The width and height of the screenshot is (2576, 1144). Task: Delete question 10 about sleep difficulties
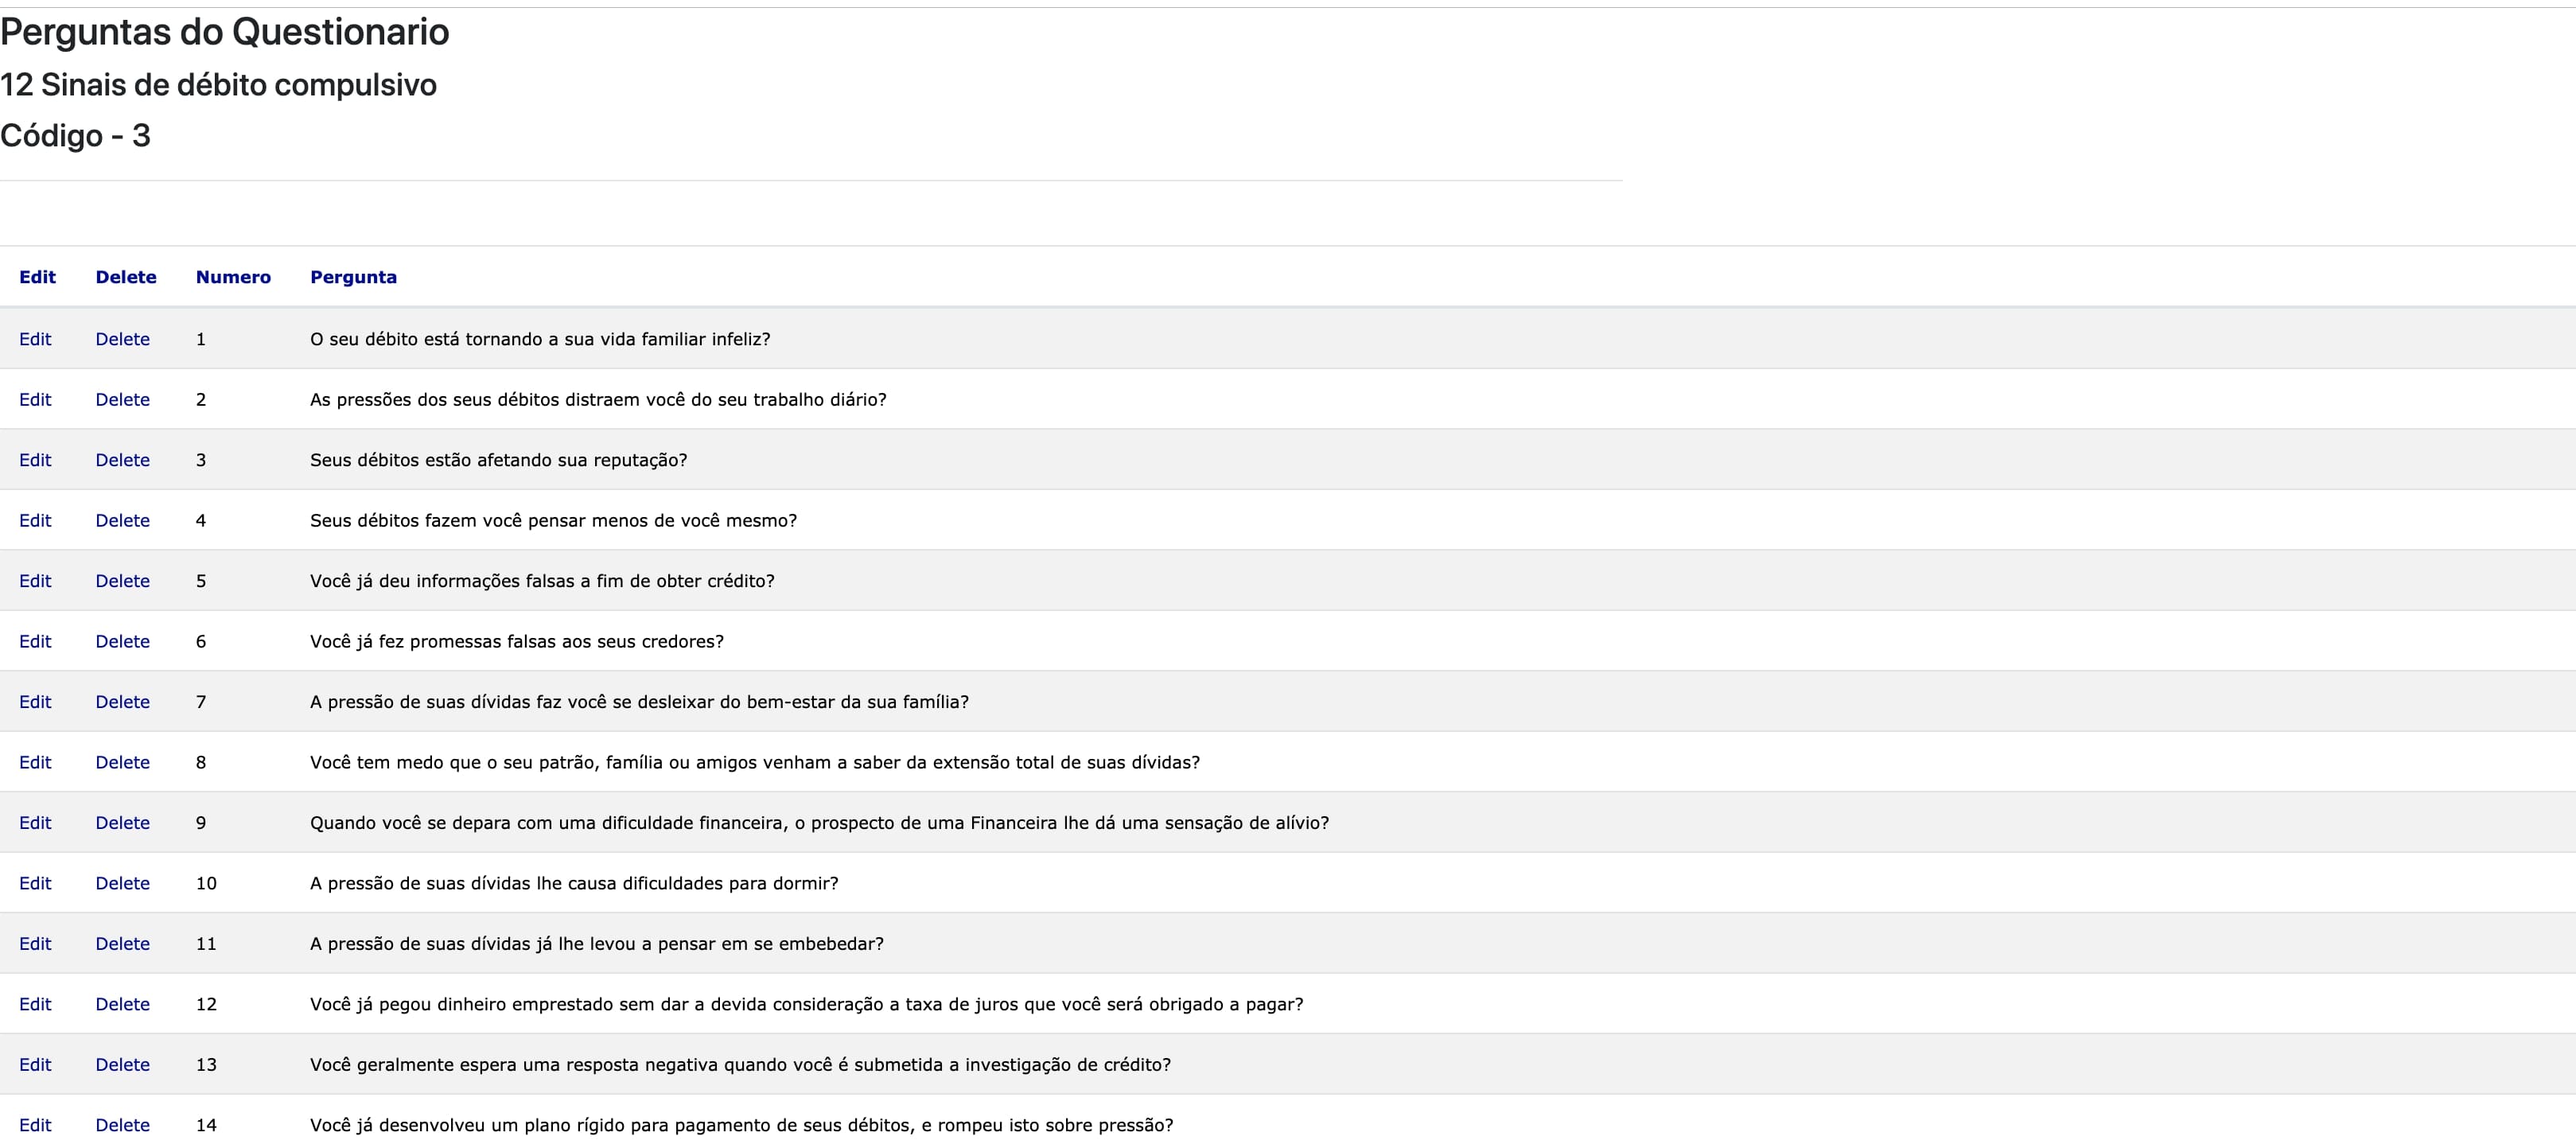click(x=122, y=883)
